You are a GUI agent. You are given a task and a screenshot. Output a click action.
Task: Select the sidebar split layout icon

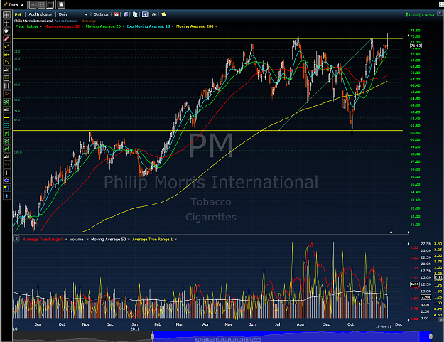coord(50,4)
